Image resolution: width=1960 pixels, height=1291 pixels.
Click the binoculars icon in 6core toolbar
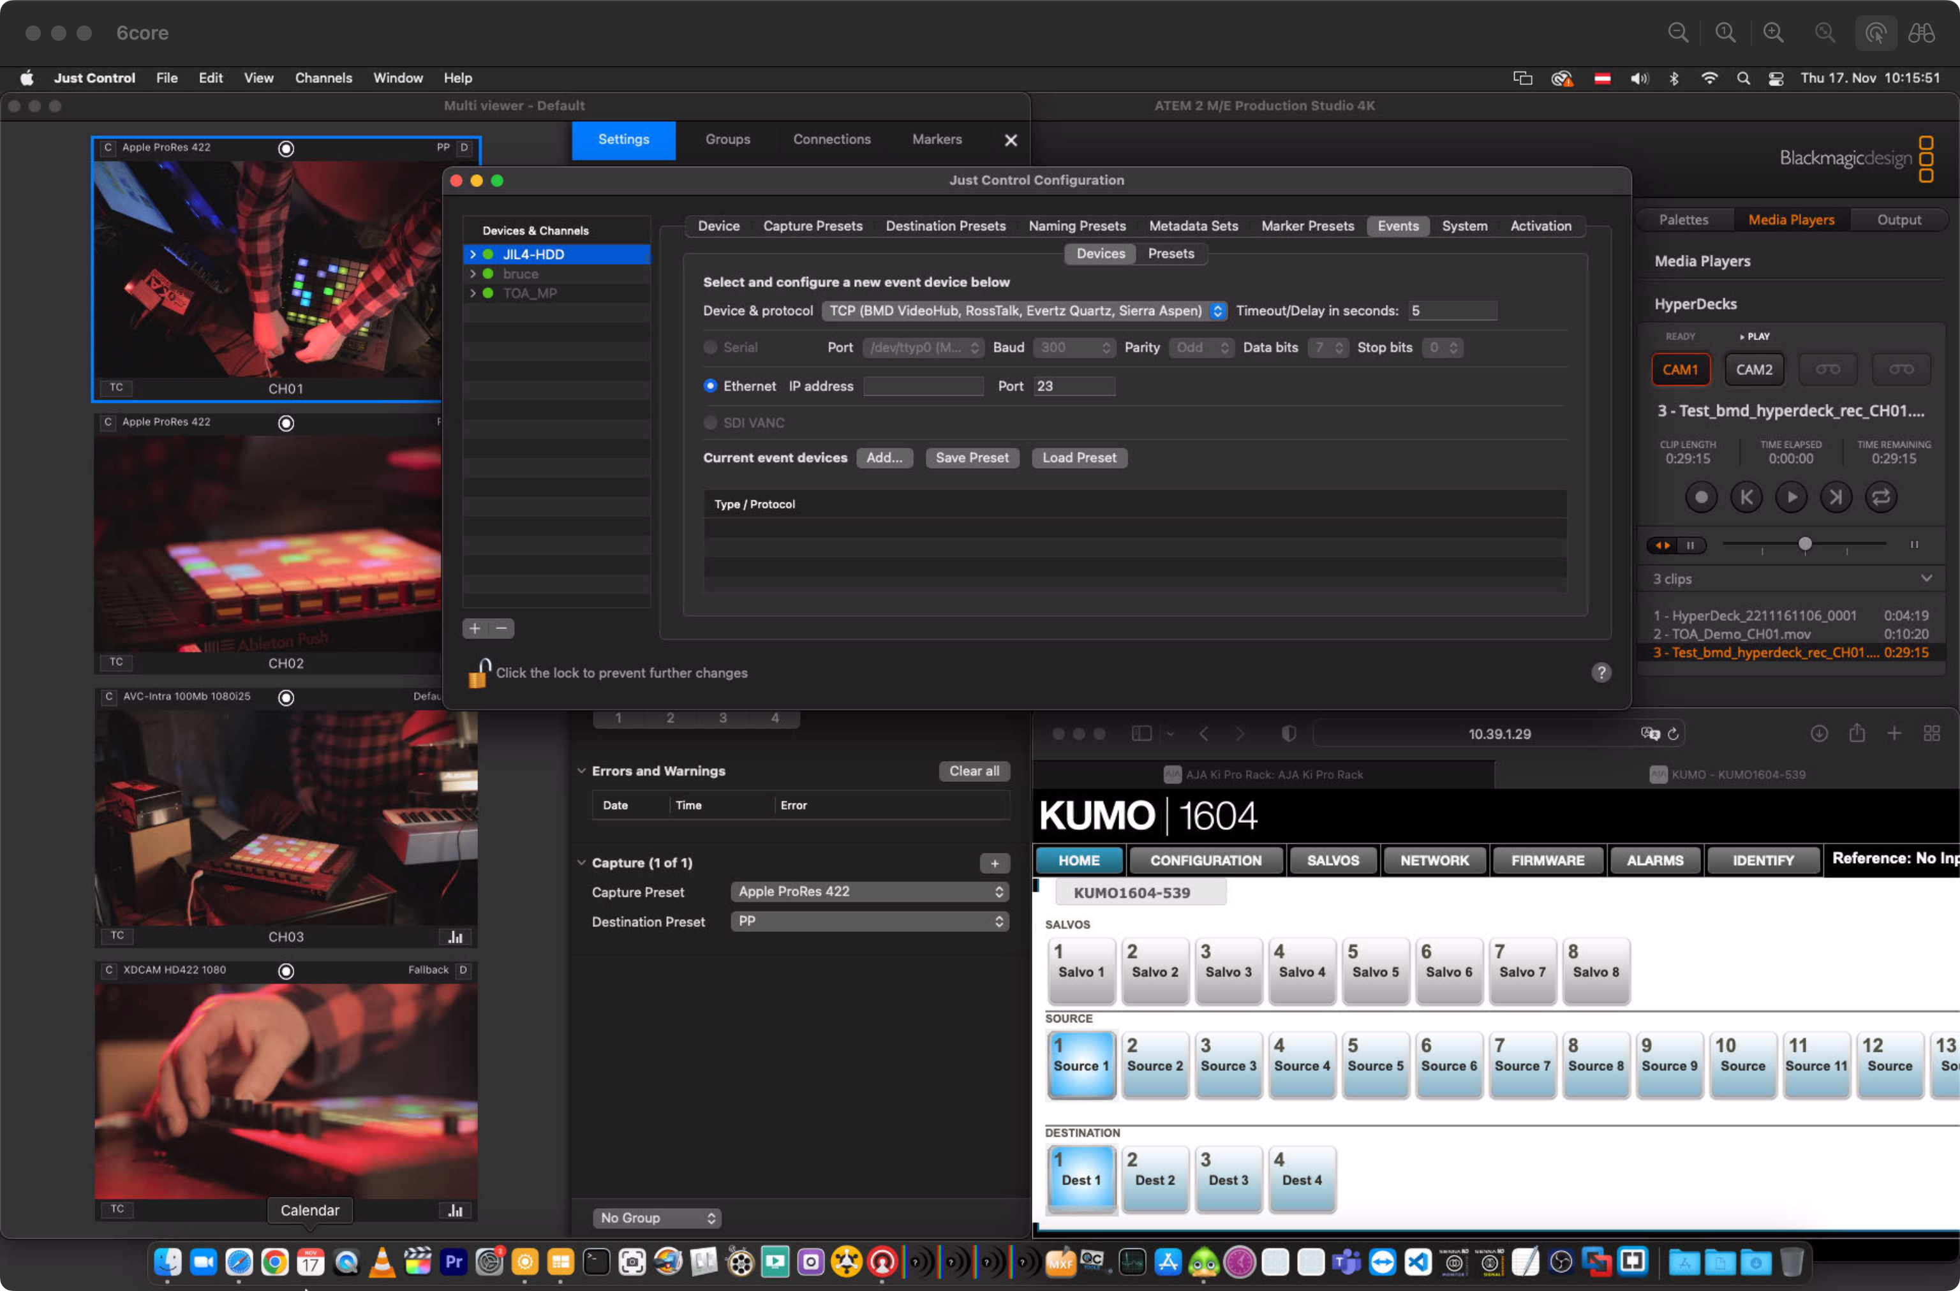[1921, 33]
